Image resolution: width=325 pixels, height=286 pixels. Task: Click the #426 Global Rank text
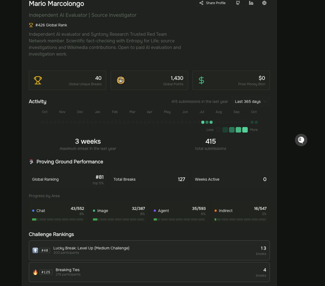pos(51,25)
